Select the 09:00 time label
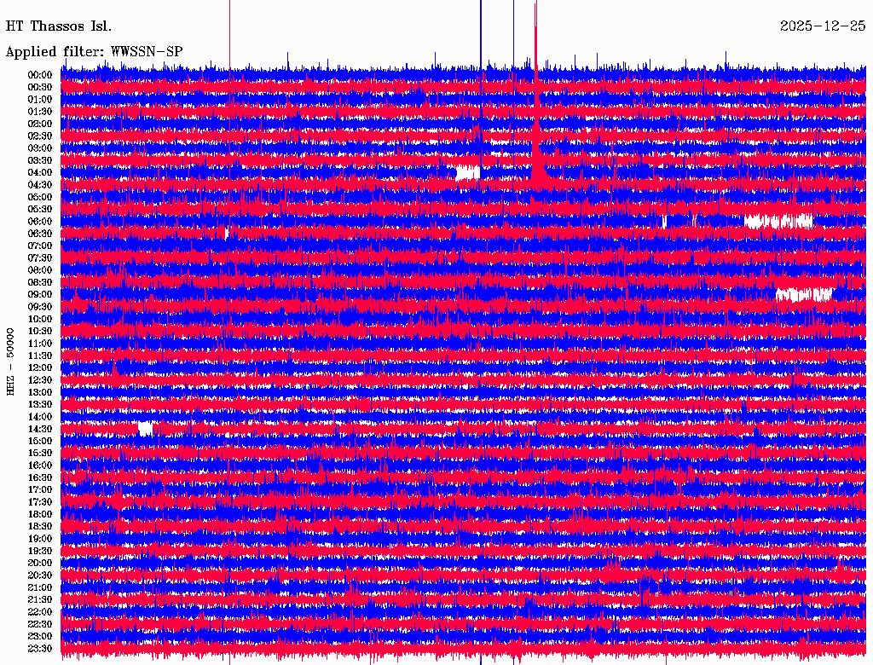 click(x=40, y=294)
